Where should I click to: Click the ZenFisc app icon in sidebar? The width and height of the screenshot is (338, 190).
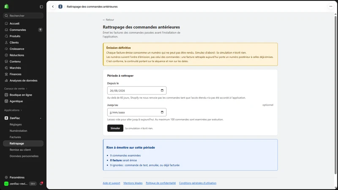tap(6, 118)
